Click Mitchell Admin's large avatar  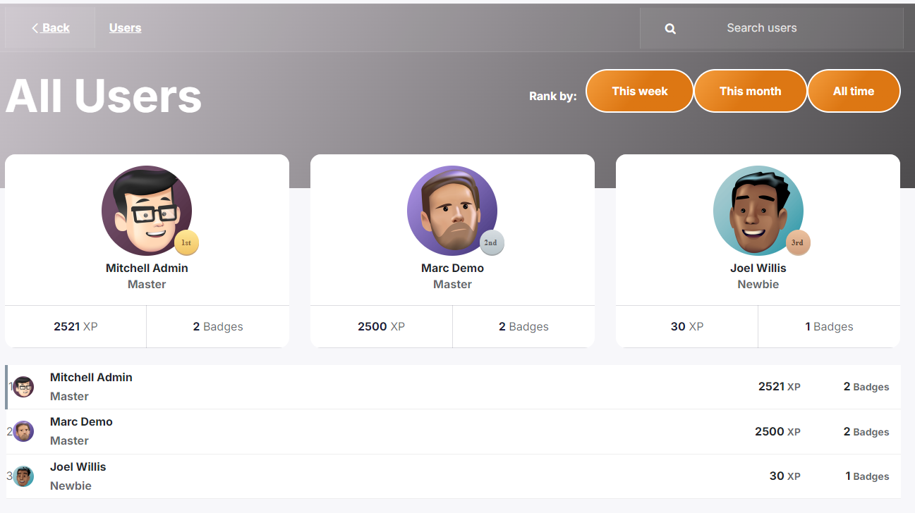146,210
